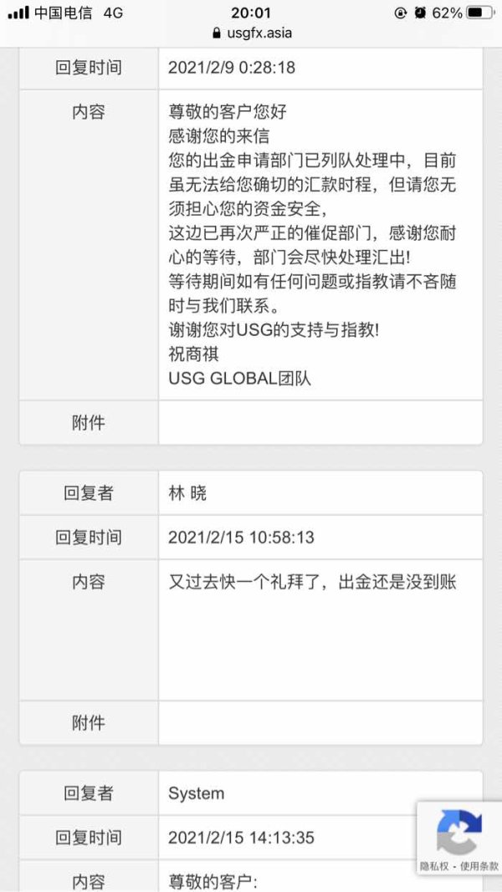Click the 2021/2/9 0:28:18 timestamp
Screen dimensions: 502x892
(232, 68)
